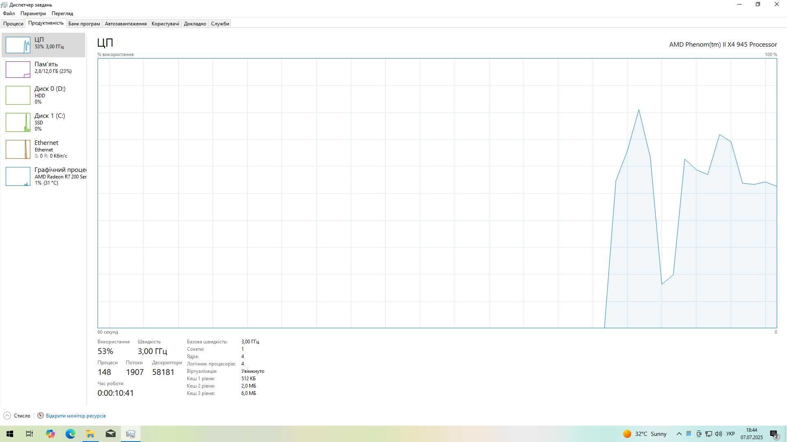Click the Кеш 2 рівня 2,0 МБ value
The image size is (787, 442).
pos(249,386)
